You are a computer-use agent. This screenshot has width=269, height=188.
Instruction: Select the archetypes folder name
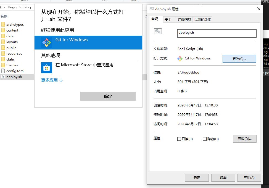(x=15, y=25)
